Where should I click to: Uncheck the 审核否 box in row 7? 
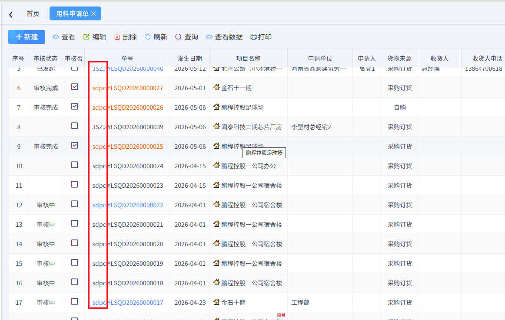[x=74, y=106]
